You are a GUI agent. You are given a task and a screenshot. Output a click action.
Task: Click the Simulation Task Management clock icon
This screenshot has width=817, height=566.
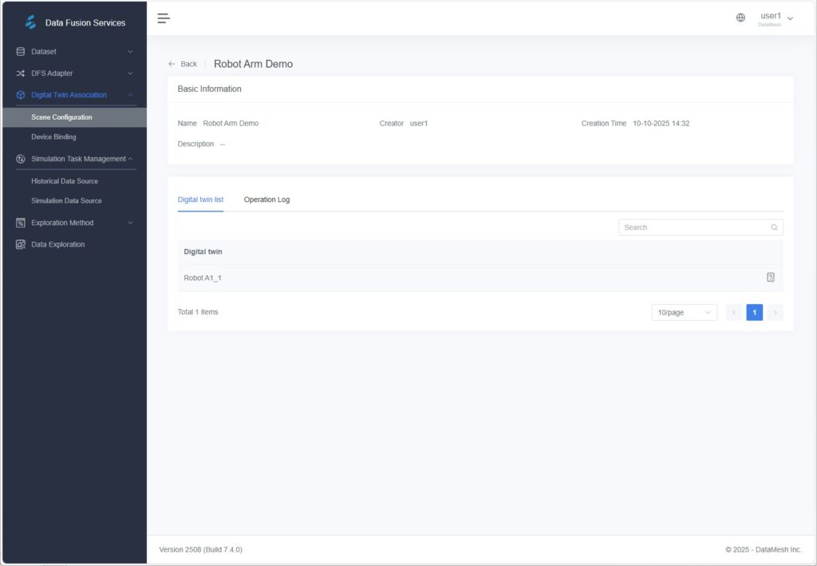tap(19, 158)
